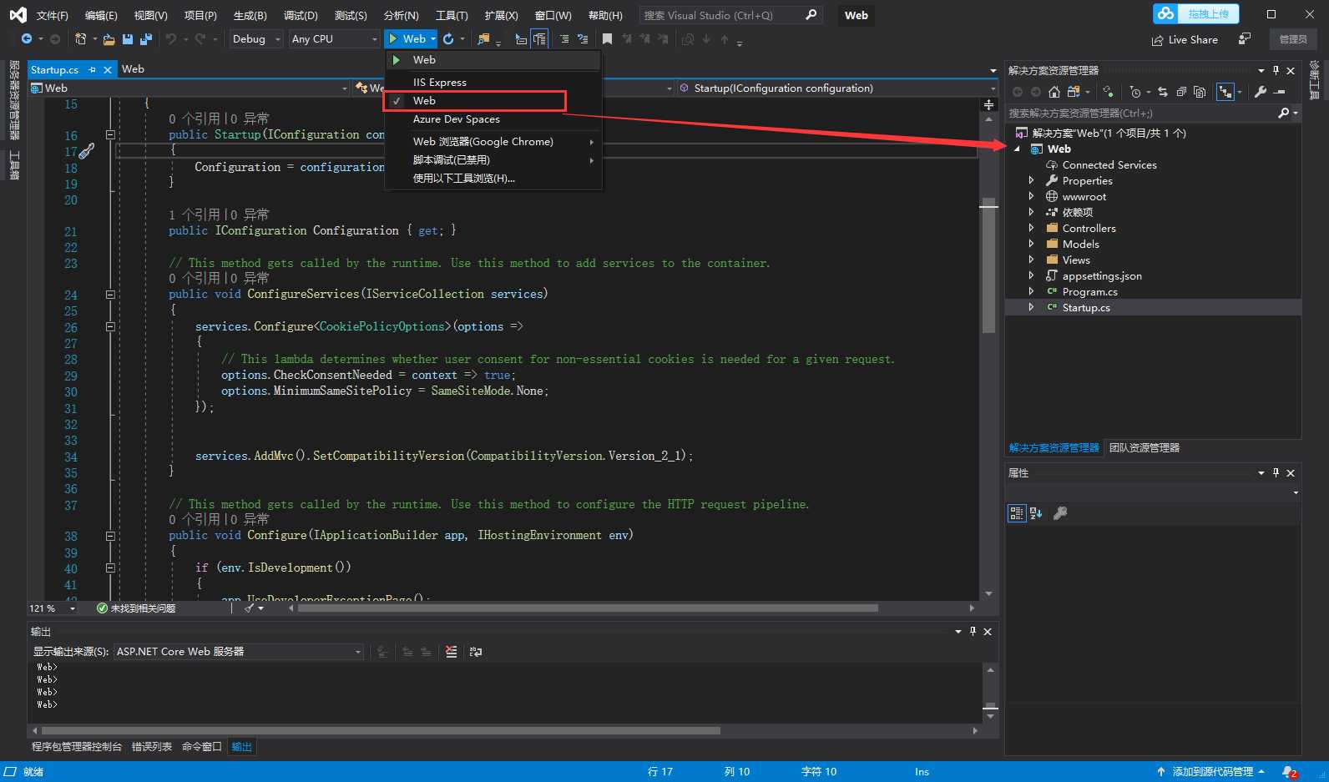Switch to the 团队资源管理器 tab

coord(1145,448)
